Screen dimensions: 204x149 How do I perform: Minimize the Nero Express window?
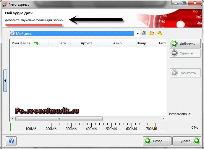click(176, 3)
